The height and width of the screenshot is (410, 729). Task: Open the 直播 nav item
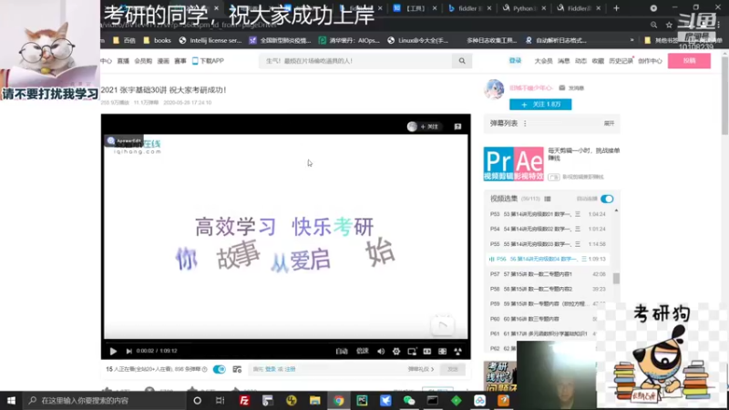click(x=123, y=61)
